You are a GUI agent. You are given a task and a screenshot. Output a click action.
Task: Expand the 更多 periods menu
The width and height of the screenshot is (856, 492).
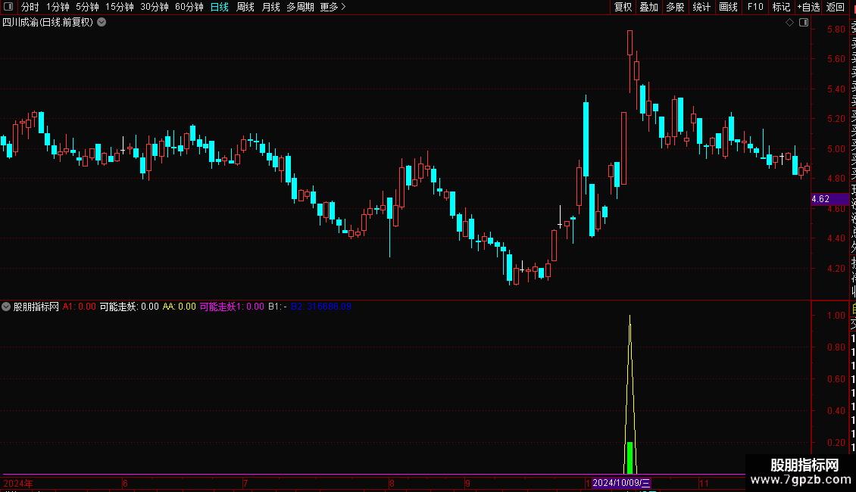[x=333, y=7]
